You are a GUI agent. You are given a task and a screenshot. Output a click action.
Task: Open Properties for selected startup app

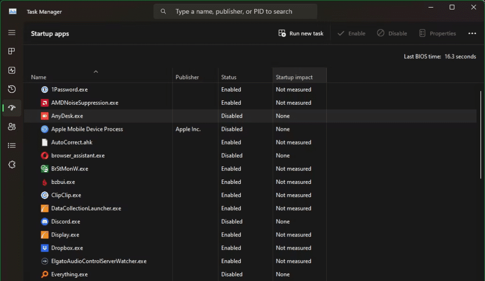438,34
